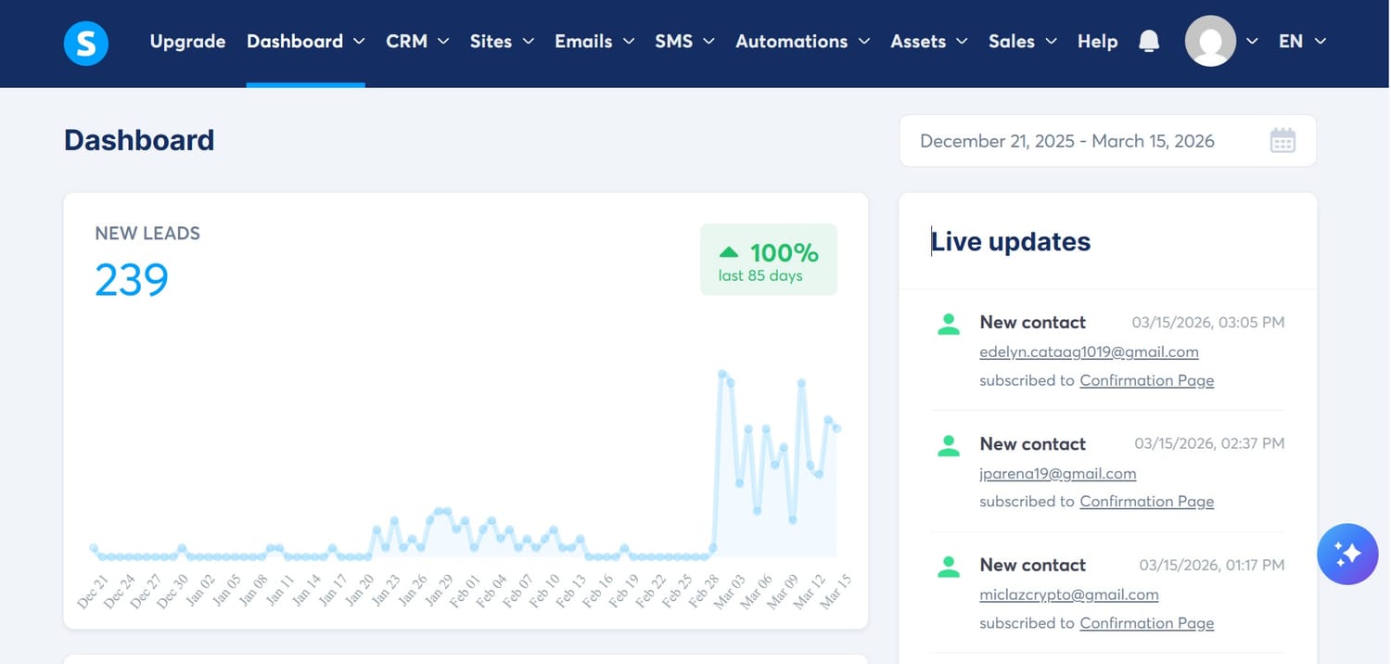This screenshot has width=1391, height=664.
Task: Click the Upgrade link
Action: click(187, 42)
